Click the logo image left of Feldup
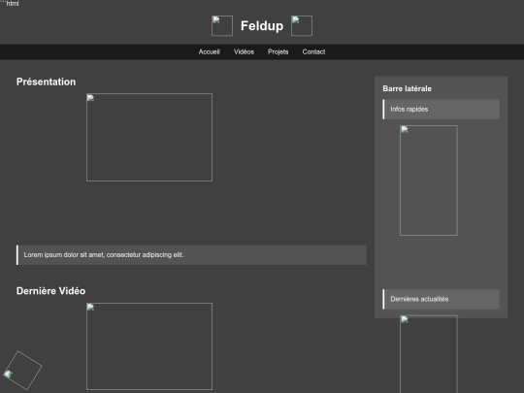 (x=222, y=26)
